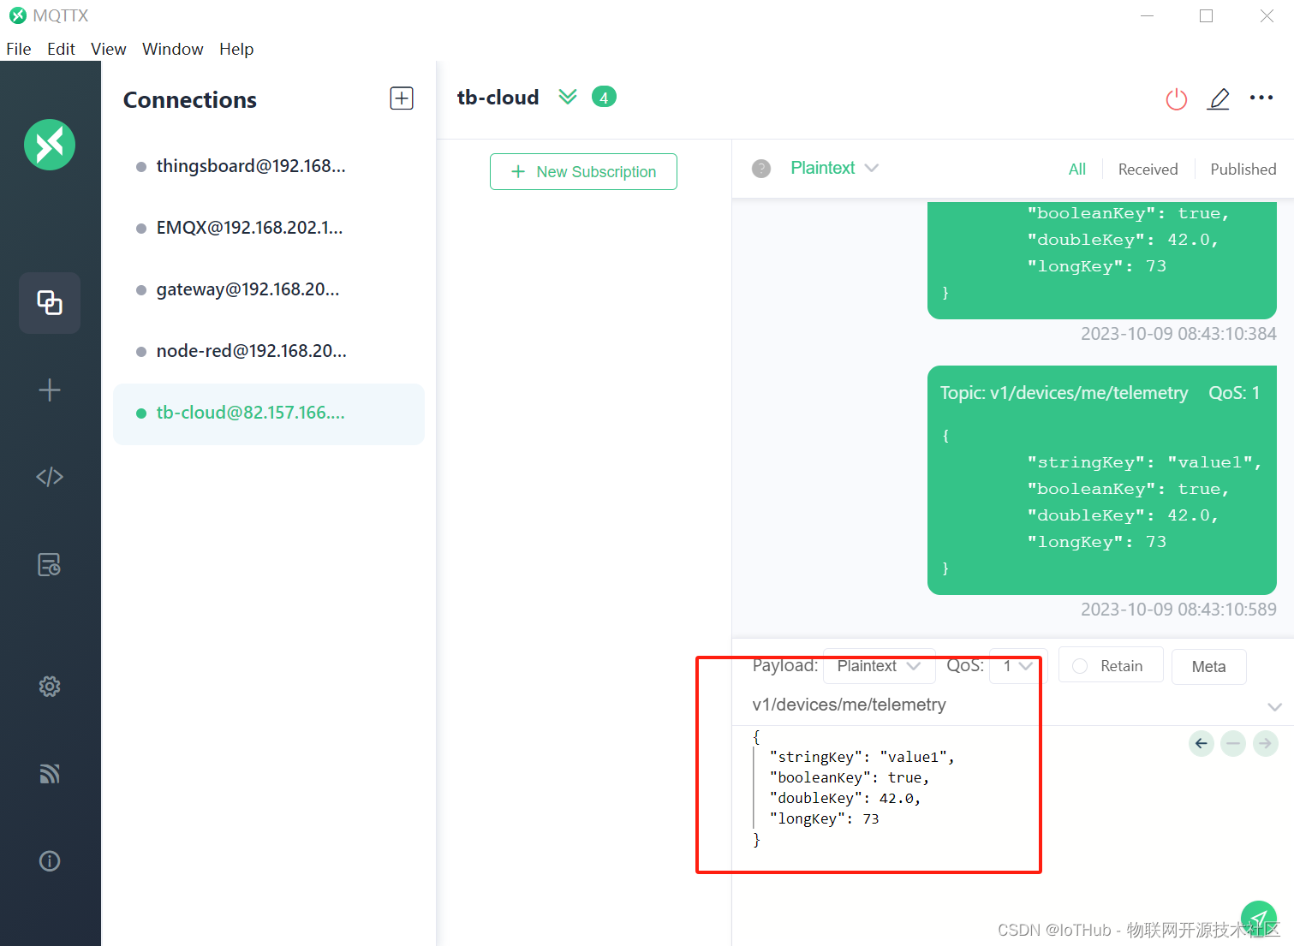Add new connection via plus box icon
The width and height of the screenshot is (1294, 946).
(402, 98)
